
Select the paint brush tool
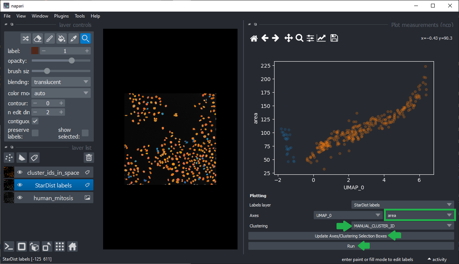(49, 38)
